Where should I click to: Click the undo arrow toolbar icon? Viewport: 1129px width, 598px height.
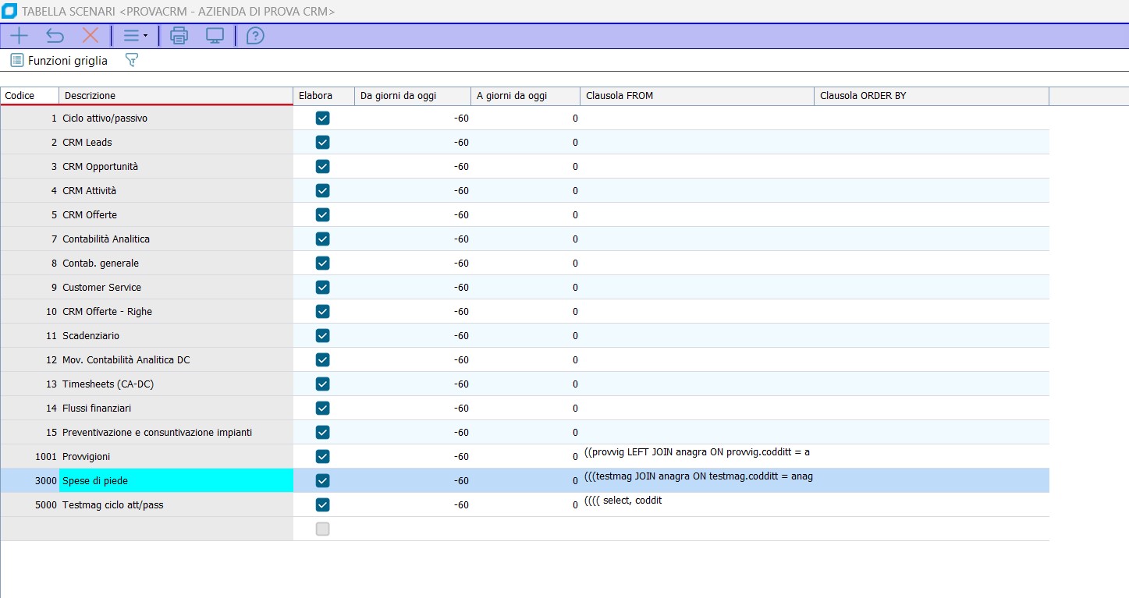coord(55,36)
